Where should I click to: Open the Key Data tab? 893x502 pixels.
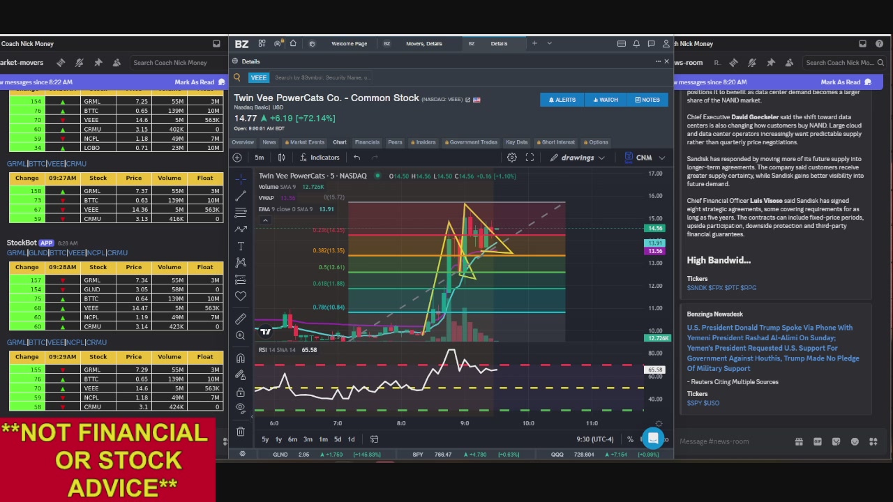click(x=516, y=142)
